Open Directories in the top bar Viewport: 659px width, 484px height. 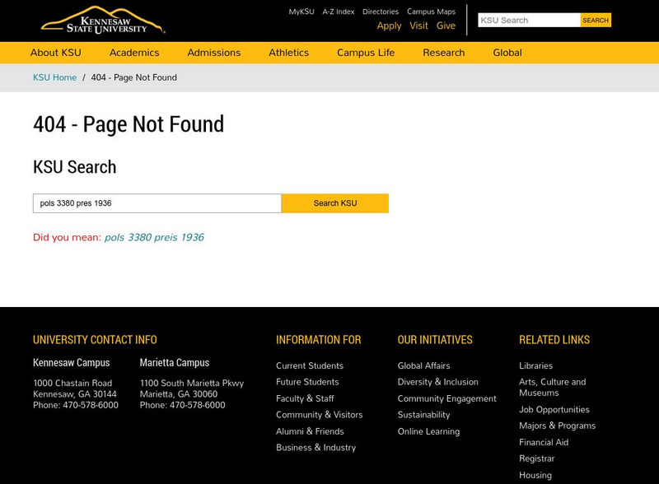pos(381,12)
